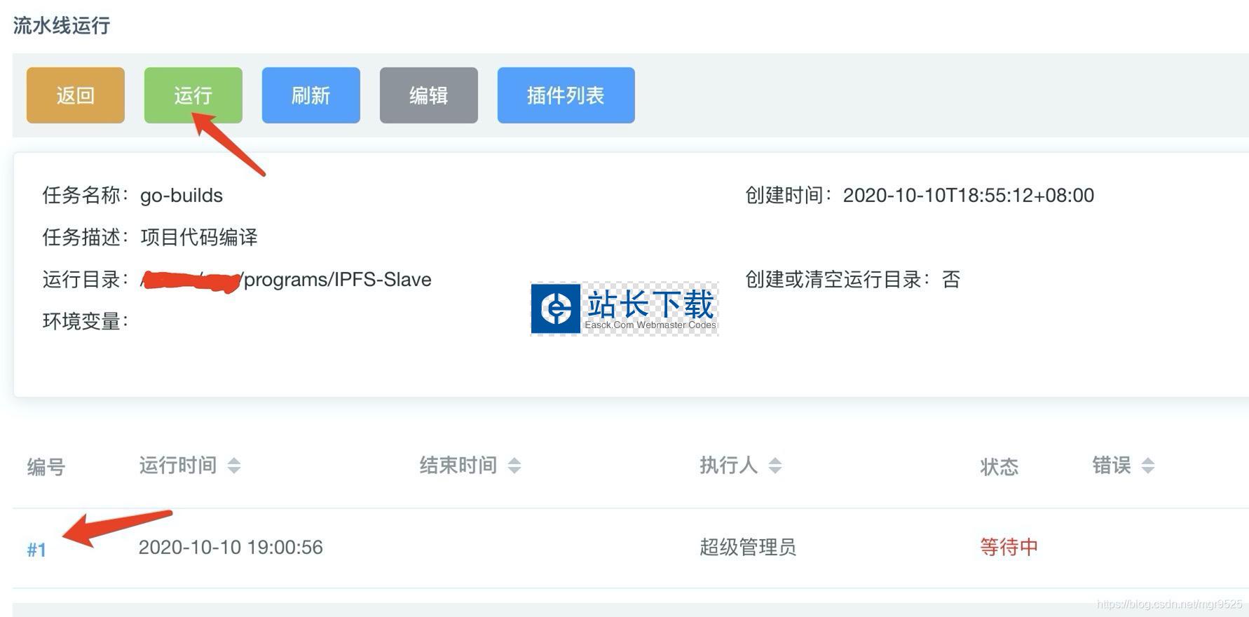Click the 流水线运行 page title
The height and width of the screenshot is (617, 1249).
click(x=62, y=26)
